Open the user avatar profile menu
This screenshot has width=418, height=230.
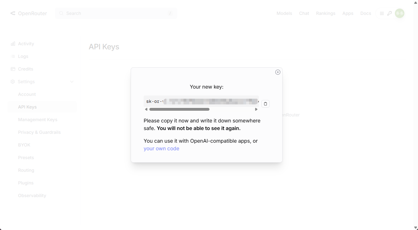click(400, 13)
